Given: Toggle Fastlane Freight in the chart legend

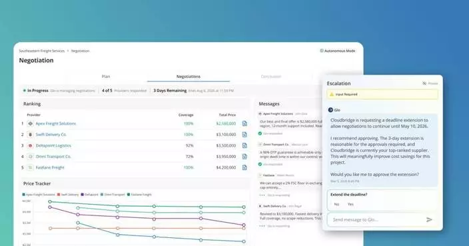Looking at the screenshot, I should pyautogui.click(x=139, y=195).
